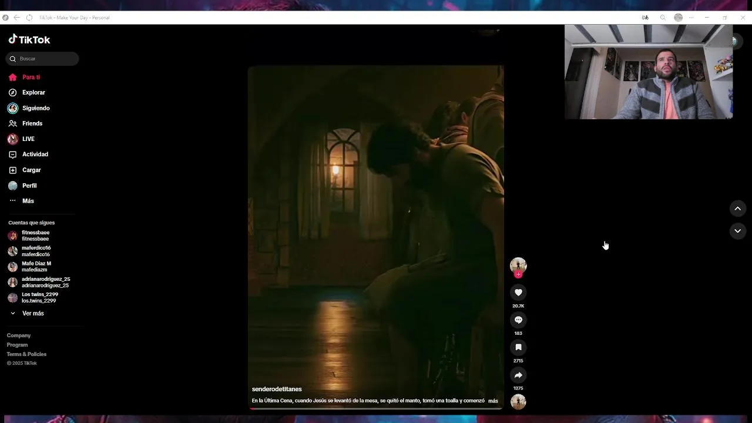Click the spinning sound disc icon

tap(518, 402)
